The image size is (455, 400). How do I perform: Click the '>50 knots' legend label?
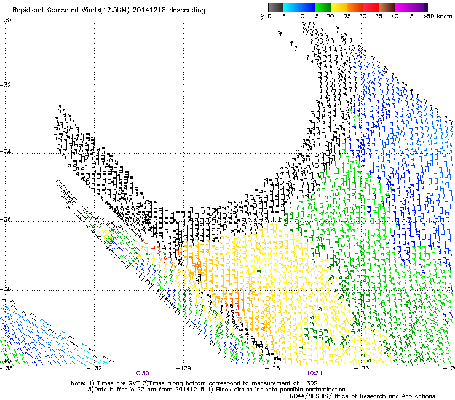(437, 17)
